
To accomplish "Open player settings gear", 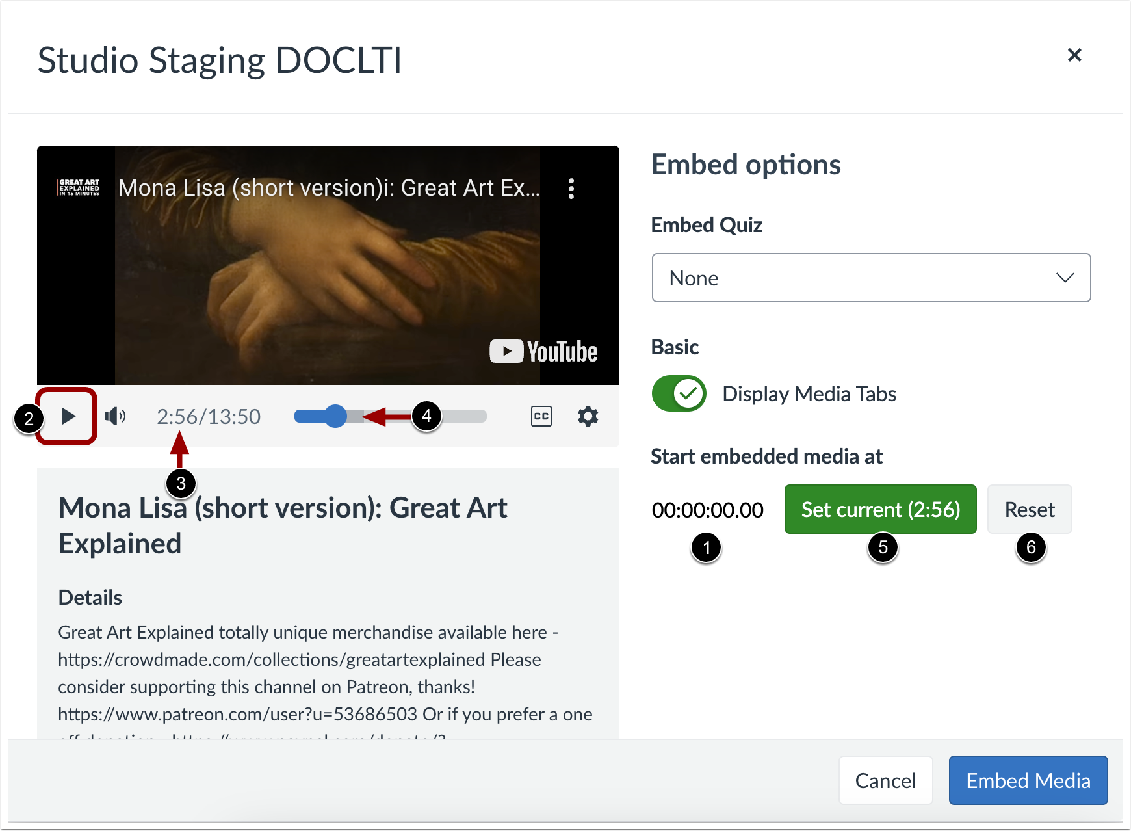I will [x=588, y=416].
